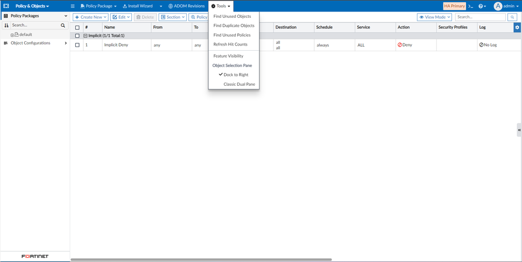The image size is (522, 262).
Task: Click the sidebar Search field
Action: pyautogui.click(x=35, y=25)
